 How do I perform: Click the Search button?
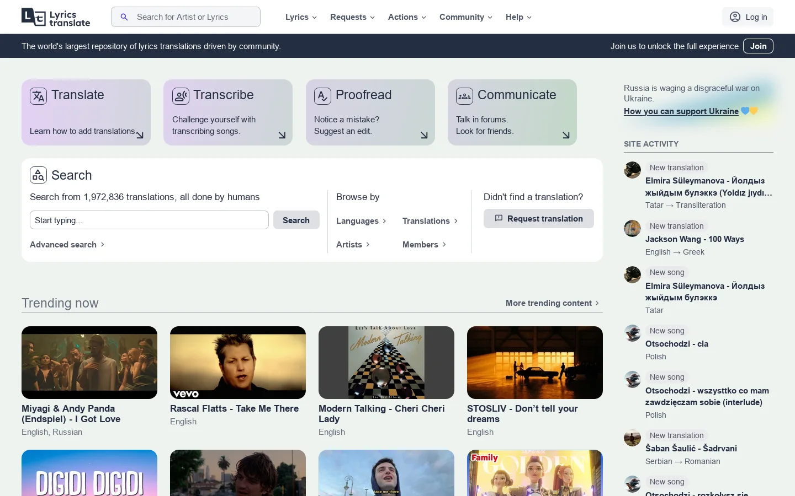296,220
